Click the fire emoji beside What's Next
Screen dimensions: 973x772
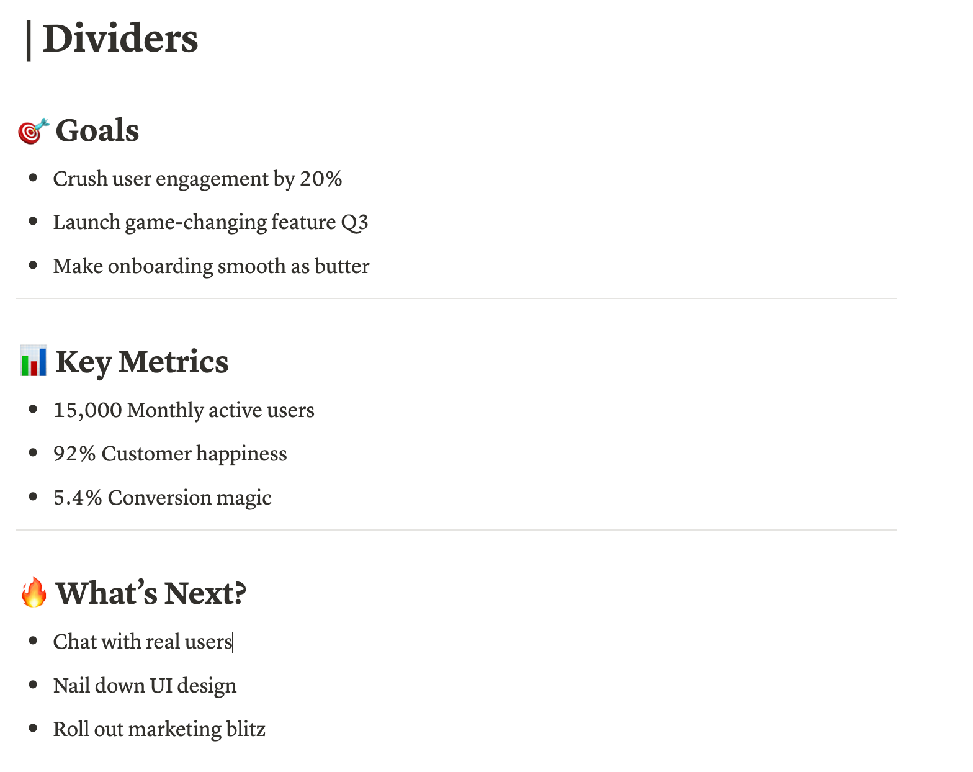(x=34, y=593)
